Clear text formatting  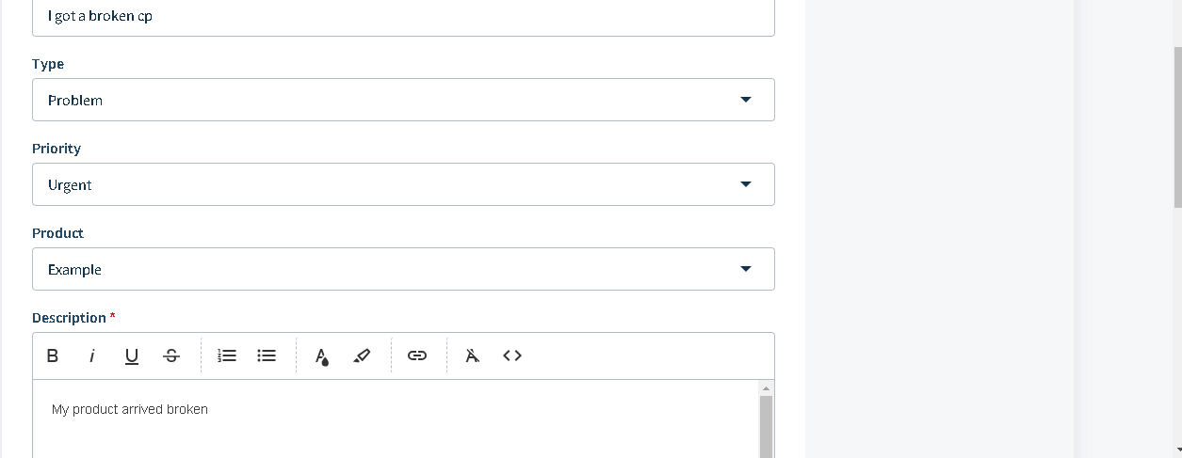473,355
